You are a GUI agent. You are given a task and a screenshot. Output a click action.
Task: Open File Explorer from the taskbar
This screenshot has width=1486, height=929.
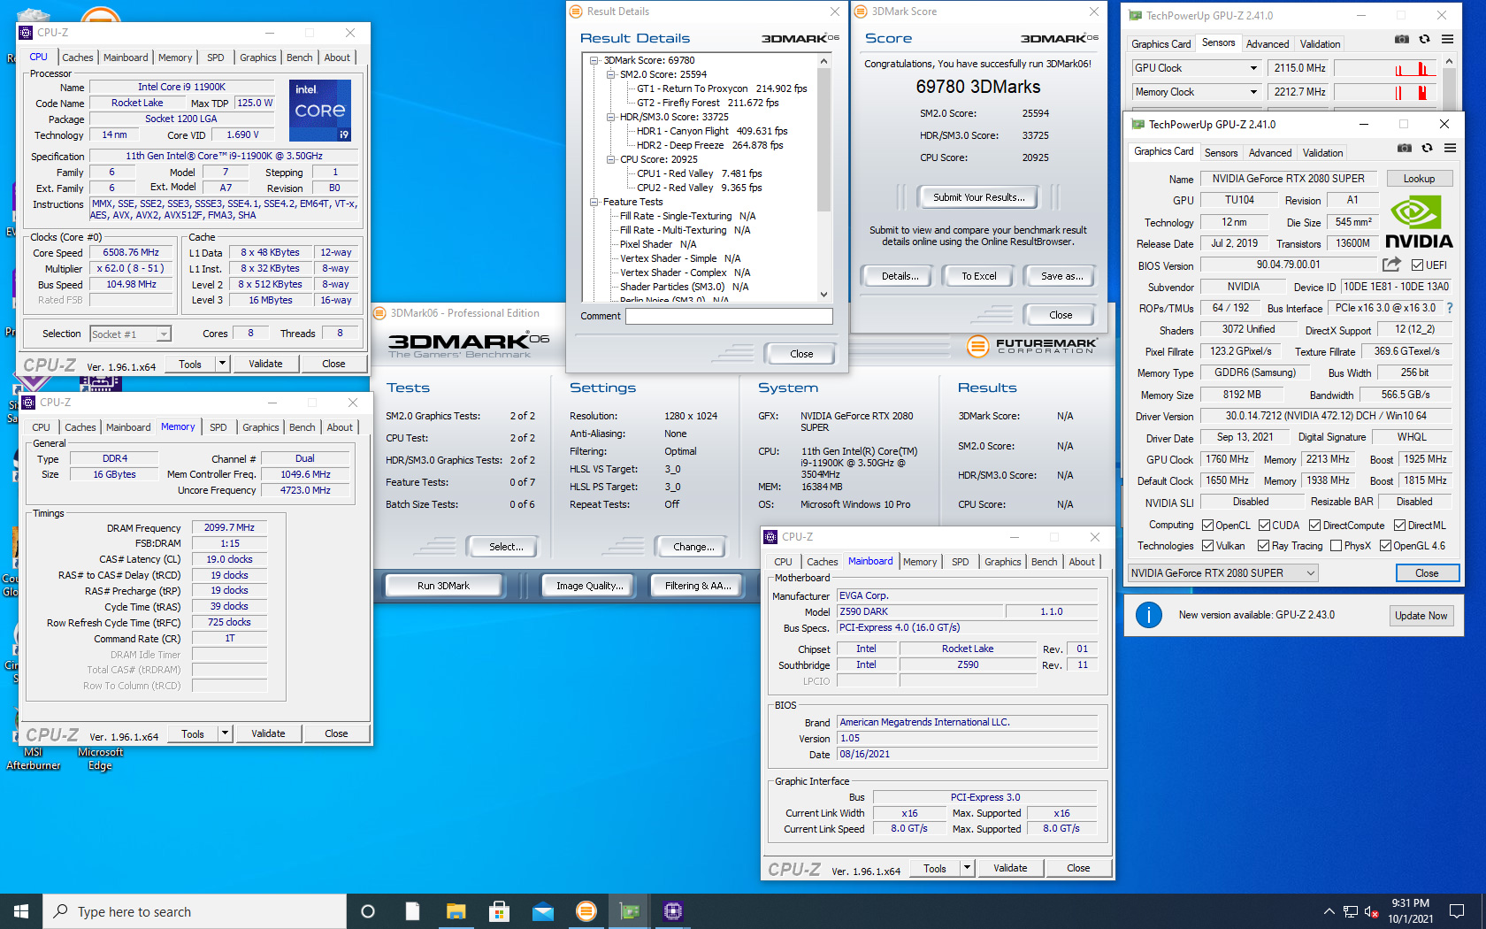(x=456, y=911)
